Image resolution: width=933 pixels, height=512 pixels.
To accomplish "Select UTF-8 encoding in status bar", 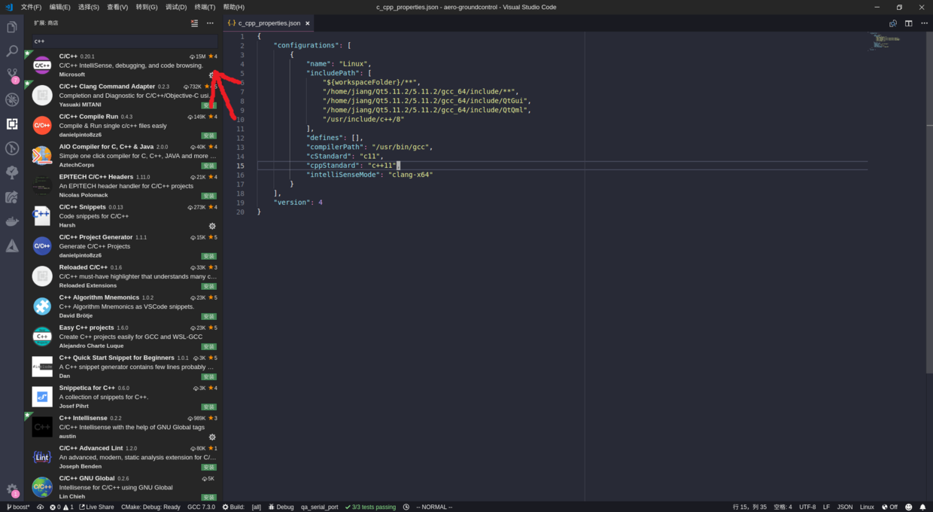I will point(807,507).
